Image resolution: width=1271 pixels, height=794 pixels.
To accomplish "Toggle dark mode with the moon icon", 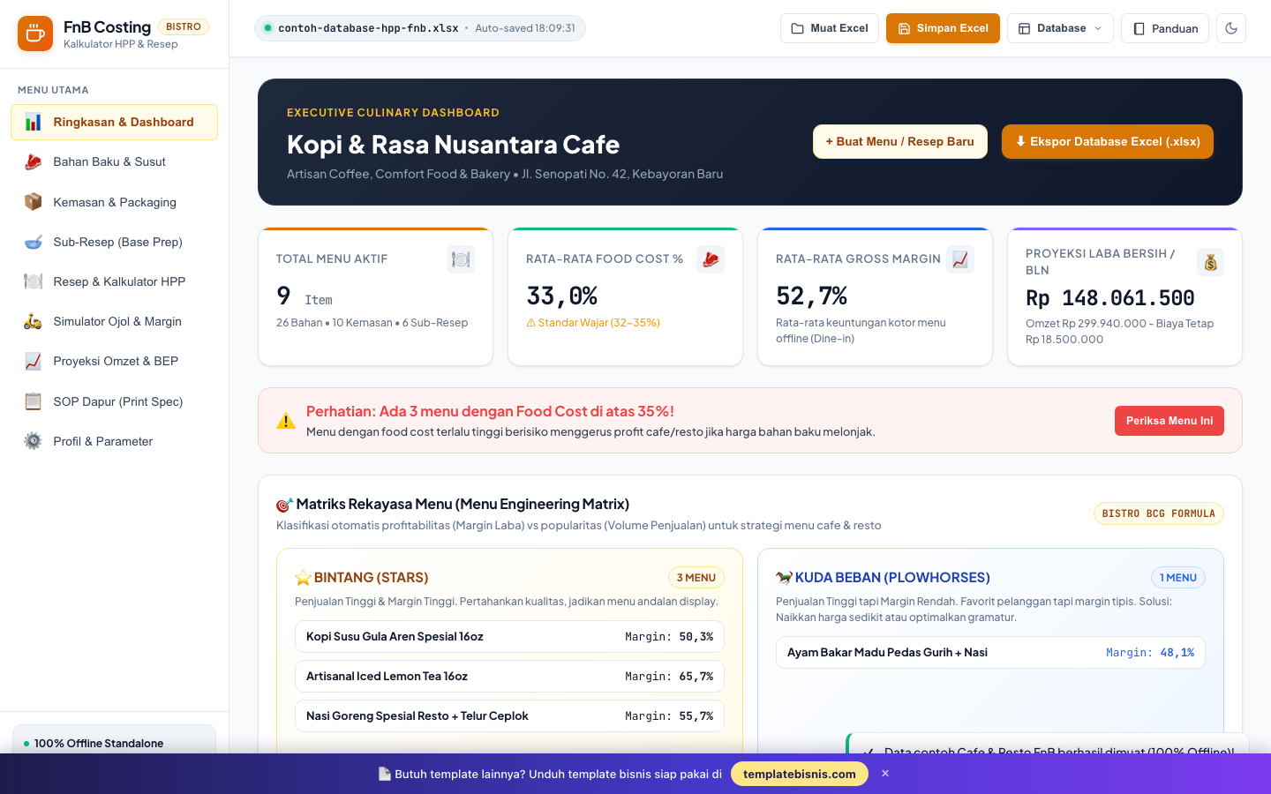I will click(x=1231, y=28).
